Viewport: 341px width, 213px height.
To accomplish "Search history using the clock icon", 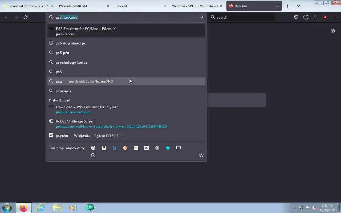I will [x=93, y=155].
